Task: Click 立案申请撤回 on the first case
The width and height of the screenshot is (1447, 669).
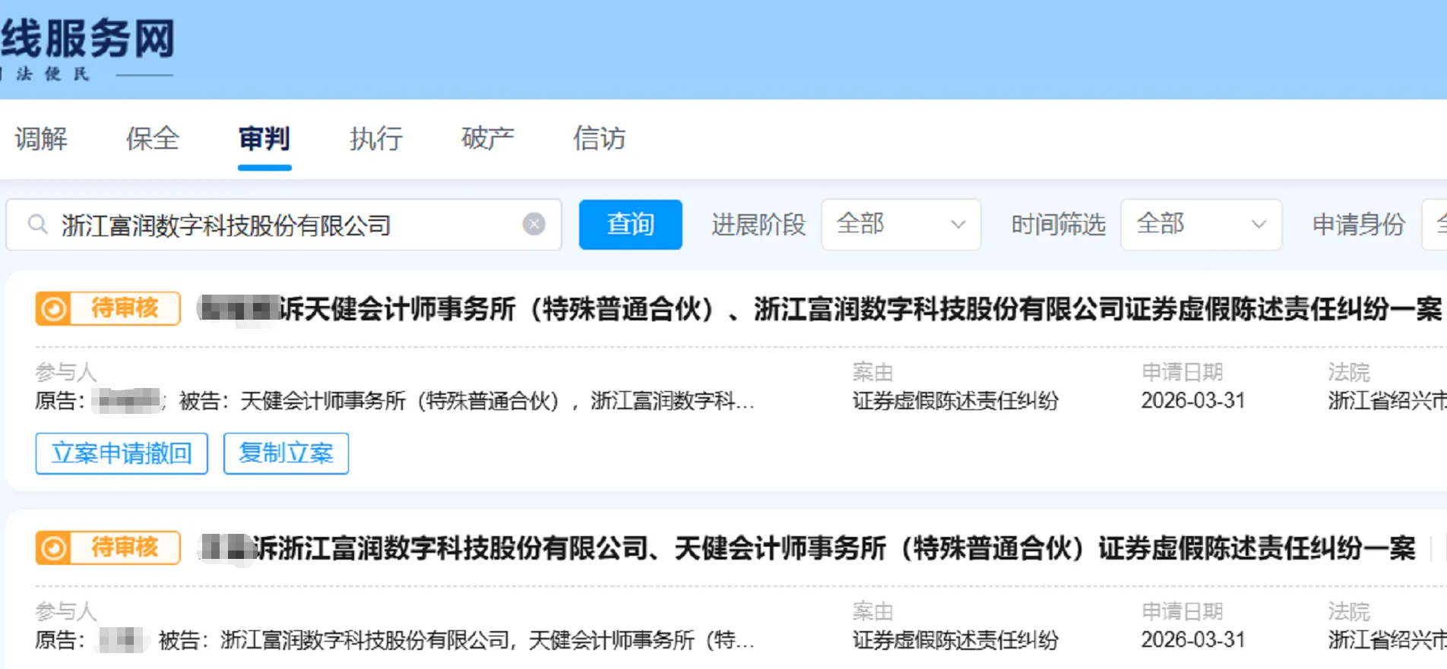Action: pos(122,453)
